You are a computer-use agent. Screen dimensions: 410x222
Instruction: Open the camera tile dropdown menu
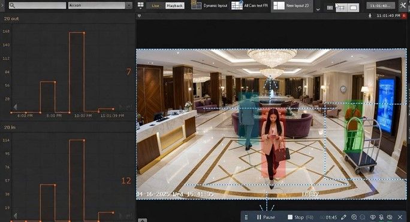[x=140, y=16]
